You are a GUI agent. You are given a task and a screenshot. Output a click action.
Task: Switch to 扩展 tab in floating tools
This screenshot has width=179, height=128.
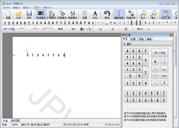click(133, 39)
